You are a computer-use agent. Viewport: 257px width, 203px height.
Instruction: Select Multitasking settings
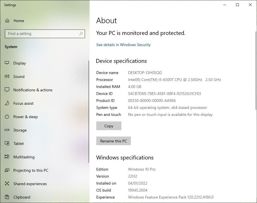[45, 157]
